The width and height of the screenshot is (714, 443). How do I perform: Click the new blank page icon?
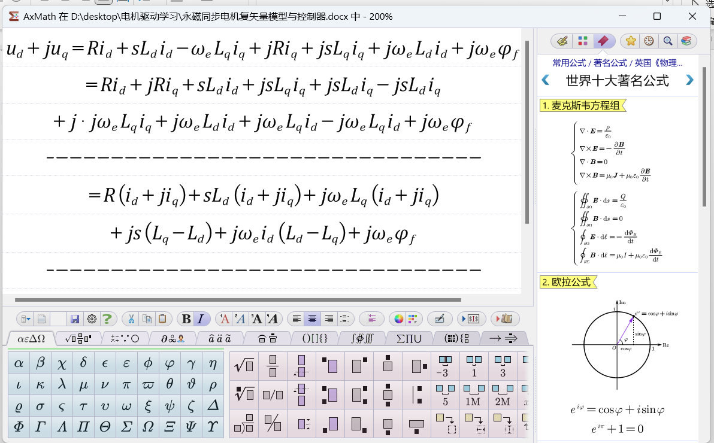(x=41, y=319)
